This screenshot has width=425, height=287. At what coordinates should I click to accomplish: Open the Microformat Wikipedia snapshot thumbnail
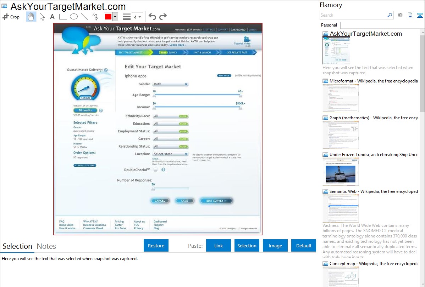pyautogui.click(x=341, y=98)
